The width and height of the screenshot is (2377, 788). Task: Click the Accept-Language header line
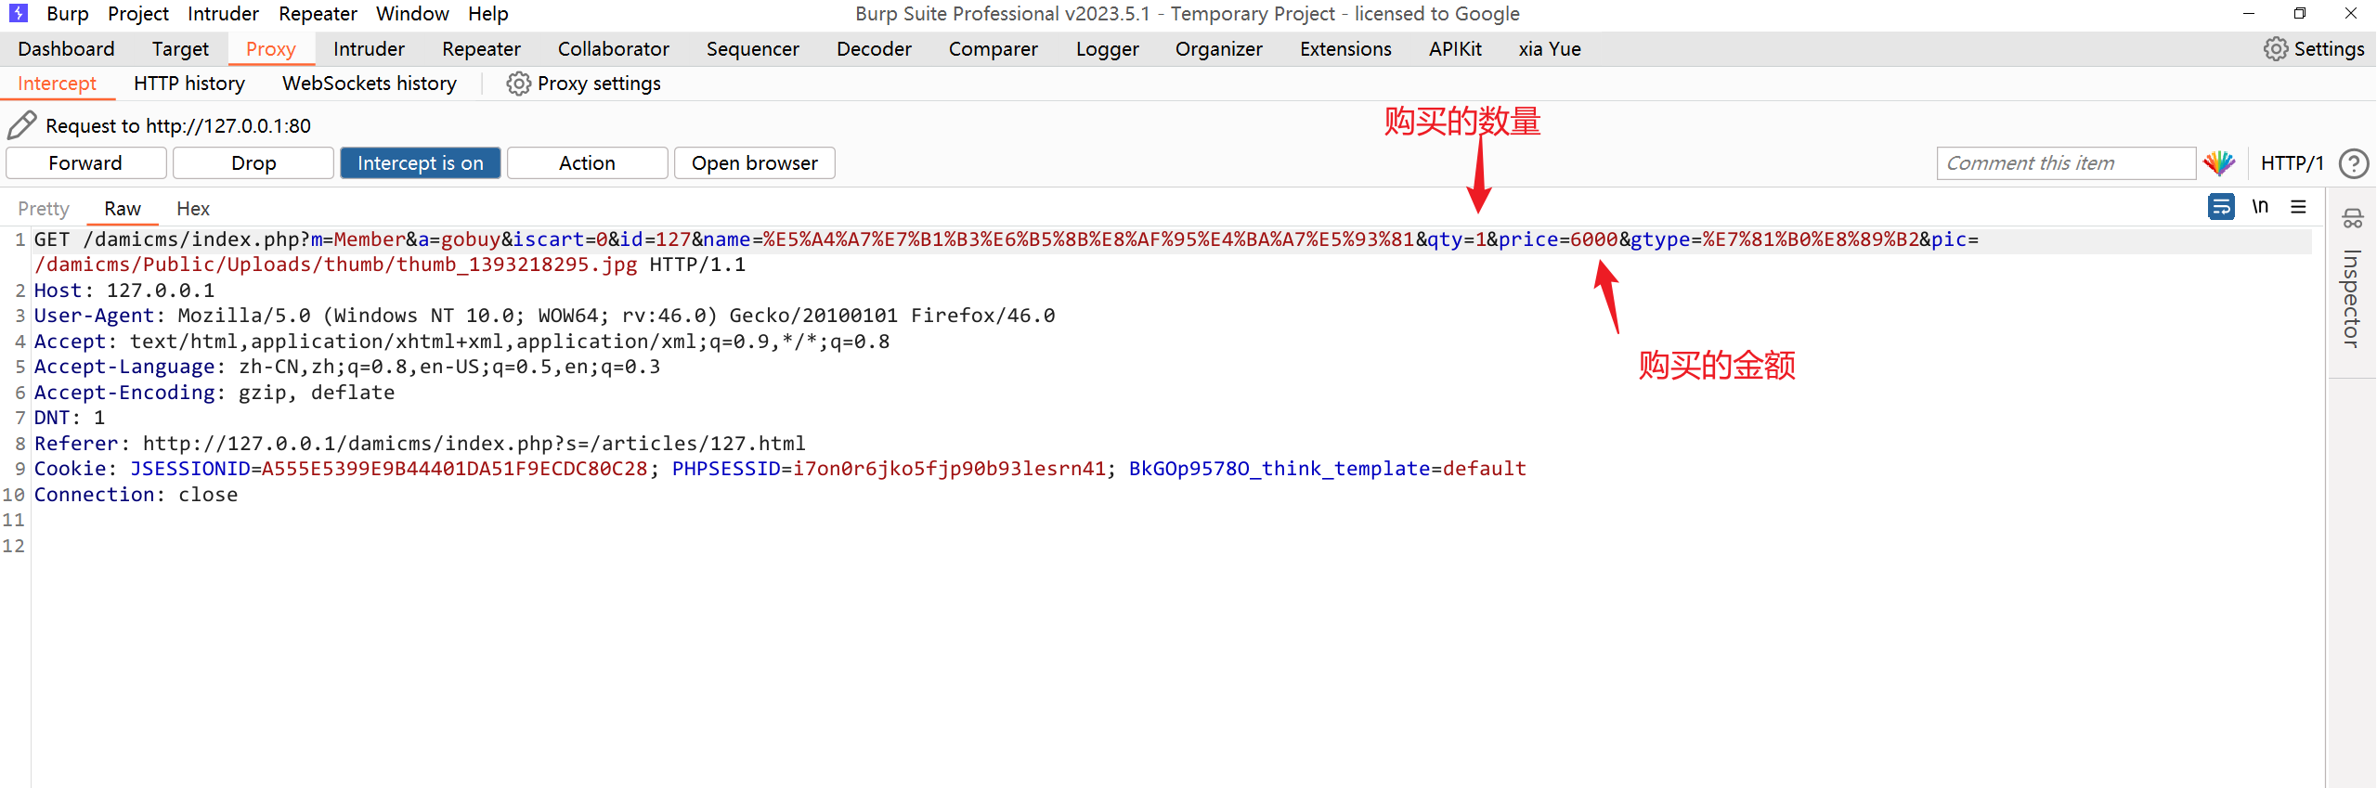(x=347, y=367)
